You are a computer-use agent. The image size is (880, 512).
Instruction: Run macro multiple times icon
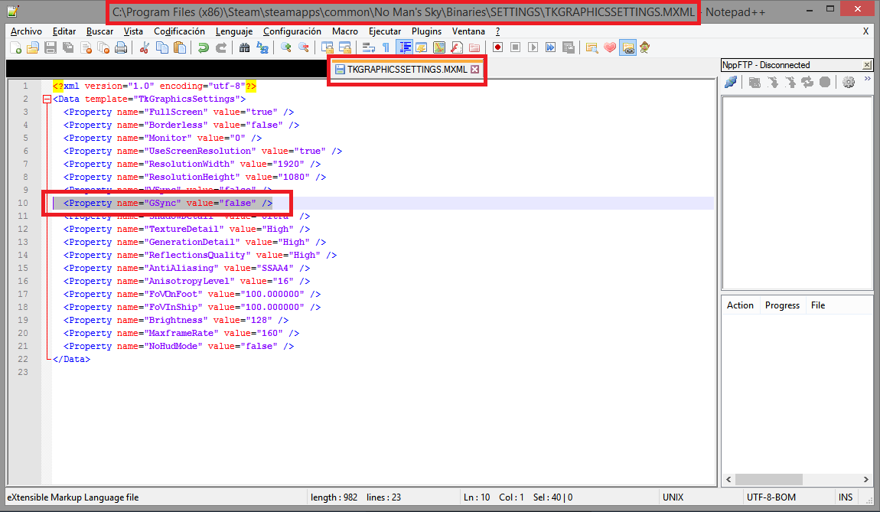click(x=550, y=47)
